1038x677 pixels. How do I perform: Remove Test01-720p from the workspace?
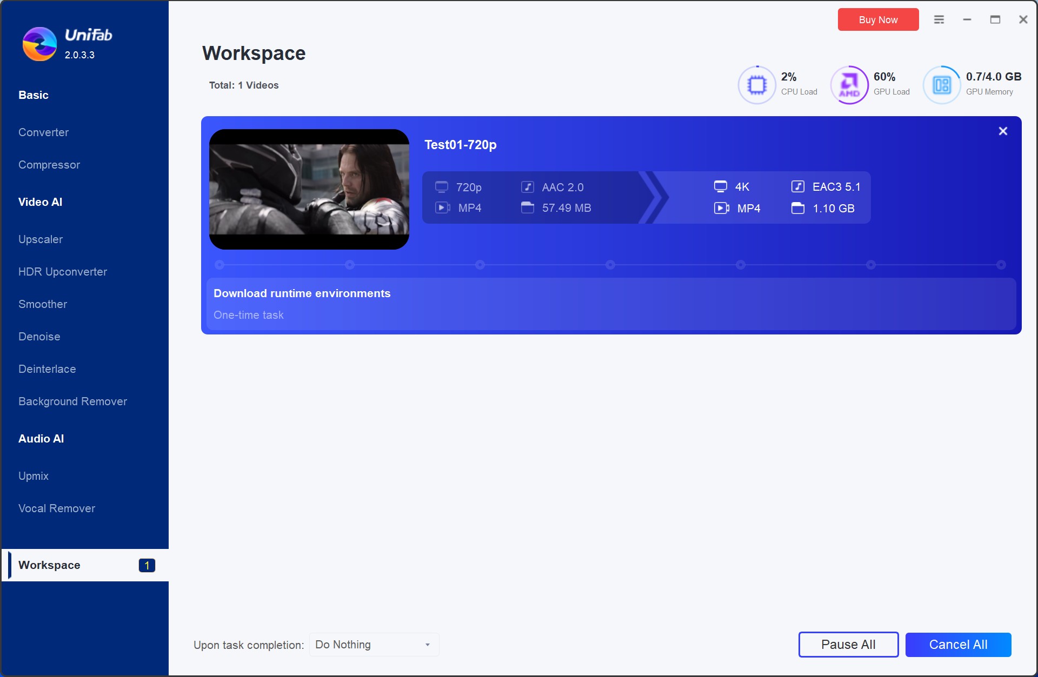[1003, 131]
